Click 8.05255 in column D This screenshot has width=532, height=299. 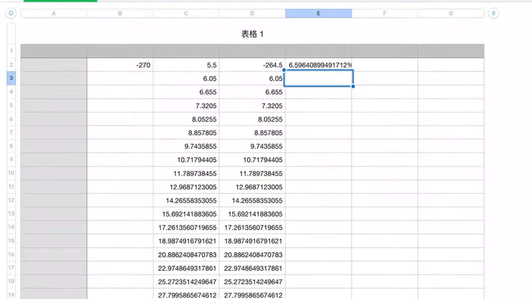(x=252, y=119)
